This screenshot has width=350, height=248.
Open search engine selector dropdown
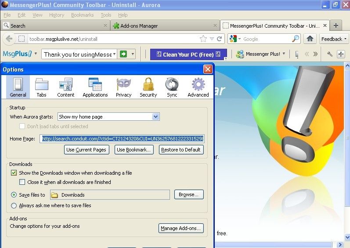(239, 39)
